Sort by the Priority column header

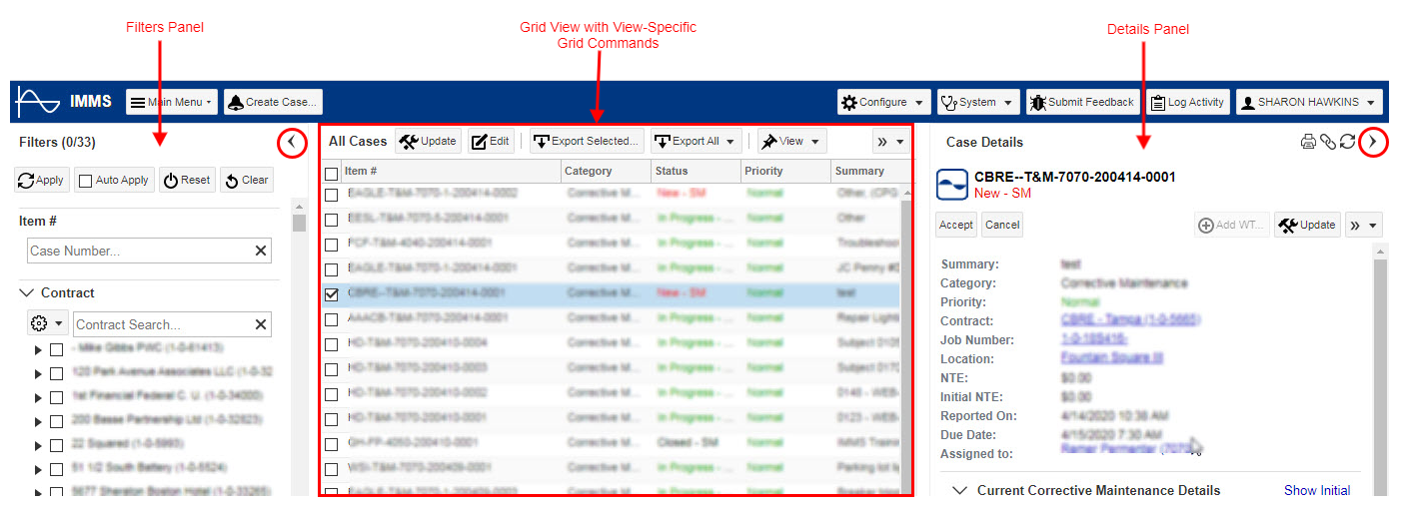[785, 171]
